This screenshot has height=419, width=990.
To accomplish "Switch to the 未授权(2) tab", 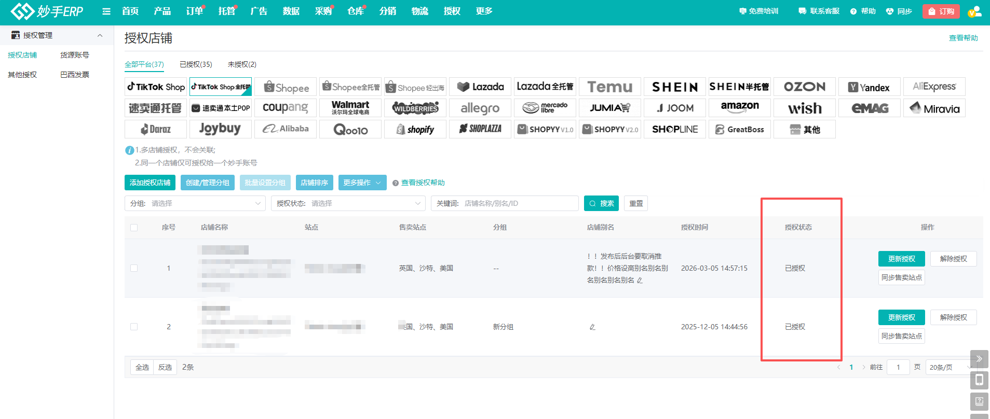I will coord(242,64).
